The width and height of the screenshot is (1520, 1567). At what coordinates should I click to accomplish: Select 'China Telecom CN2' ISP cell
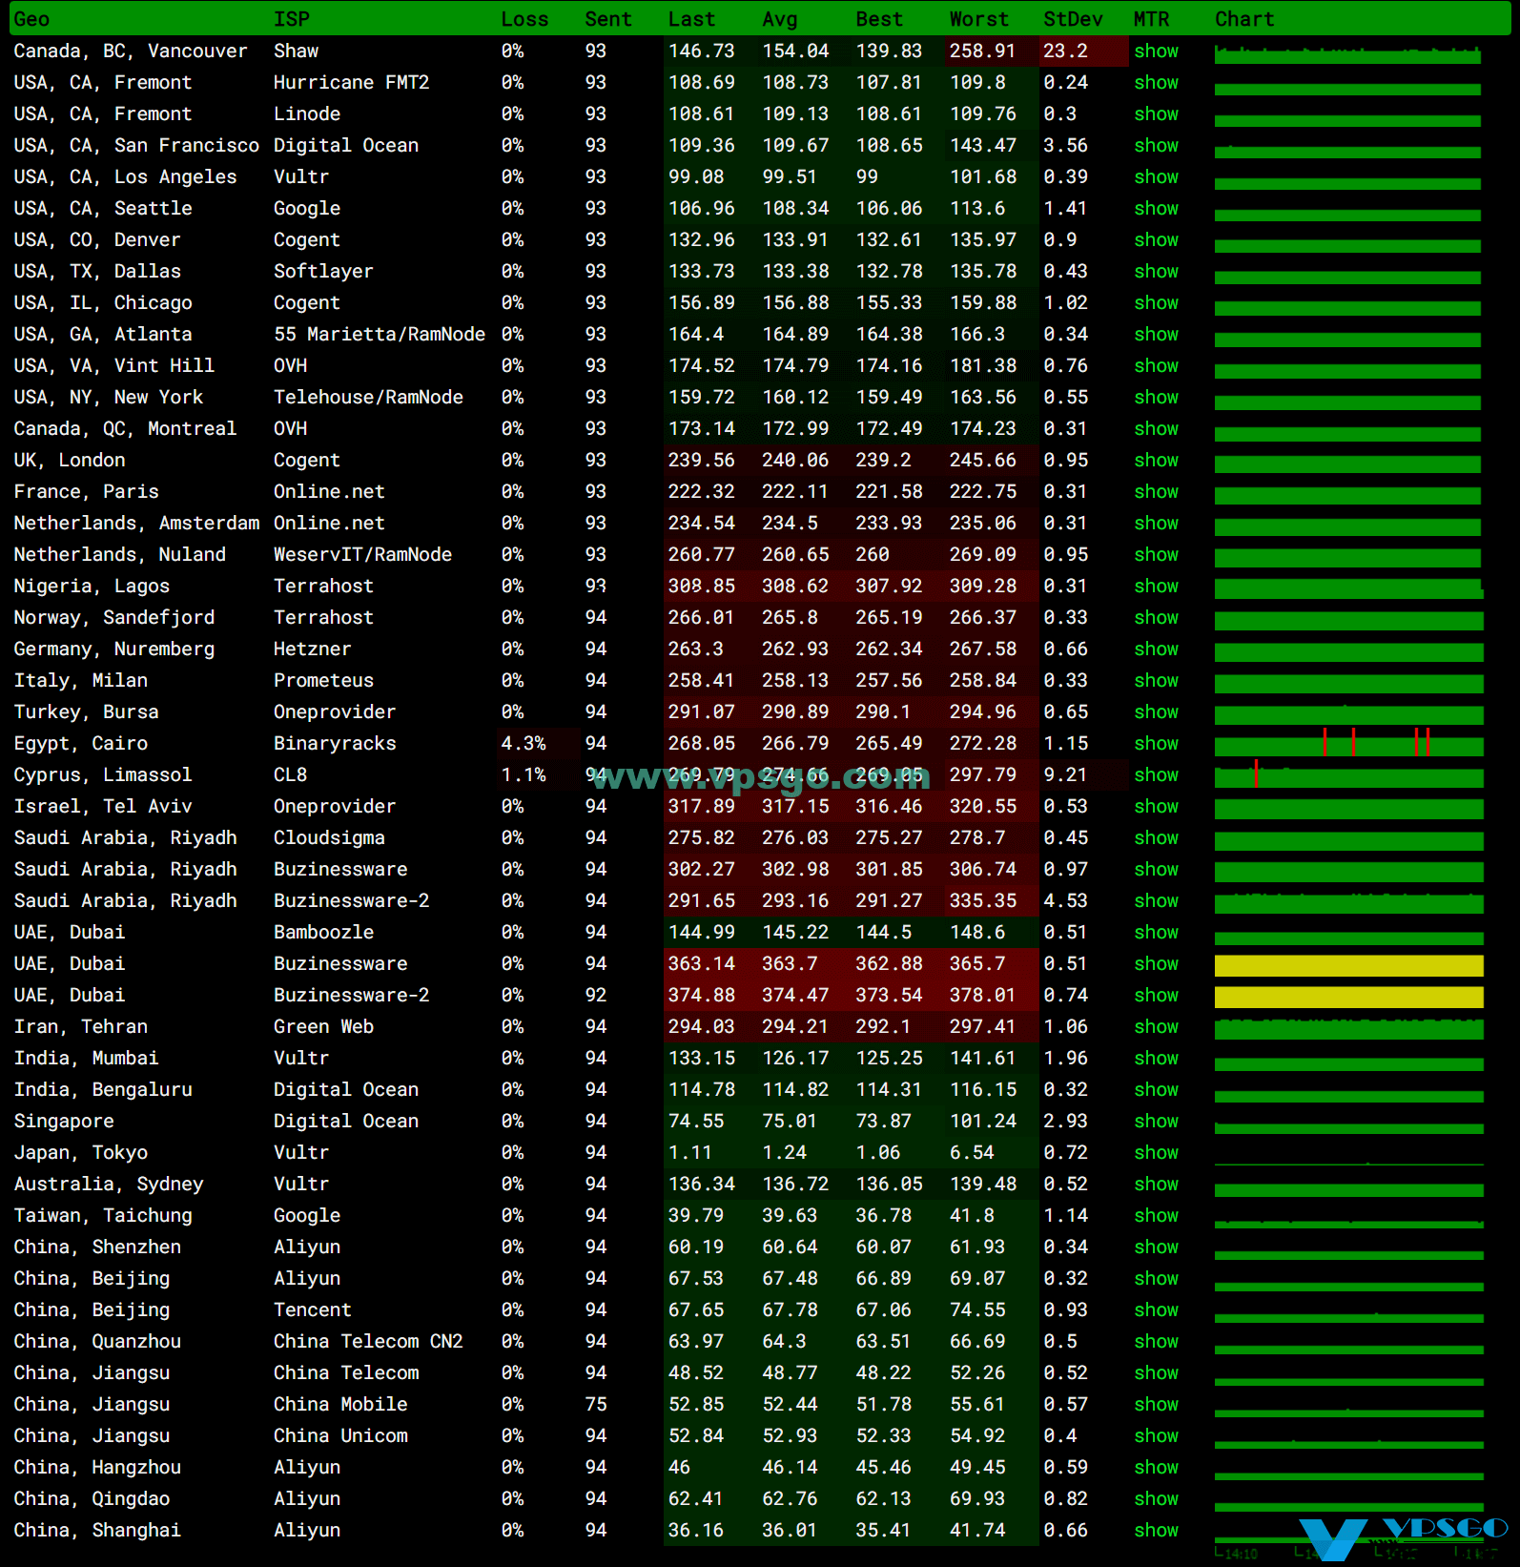(368, 1342)
